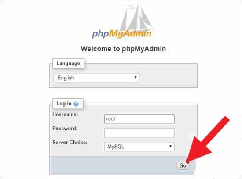Select the Language legend tab
242x179 pixels.
68,64
